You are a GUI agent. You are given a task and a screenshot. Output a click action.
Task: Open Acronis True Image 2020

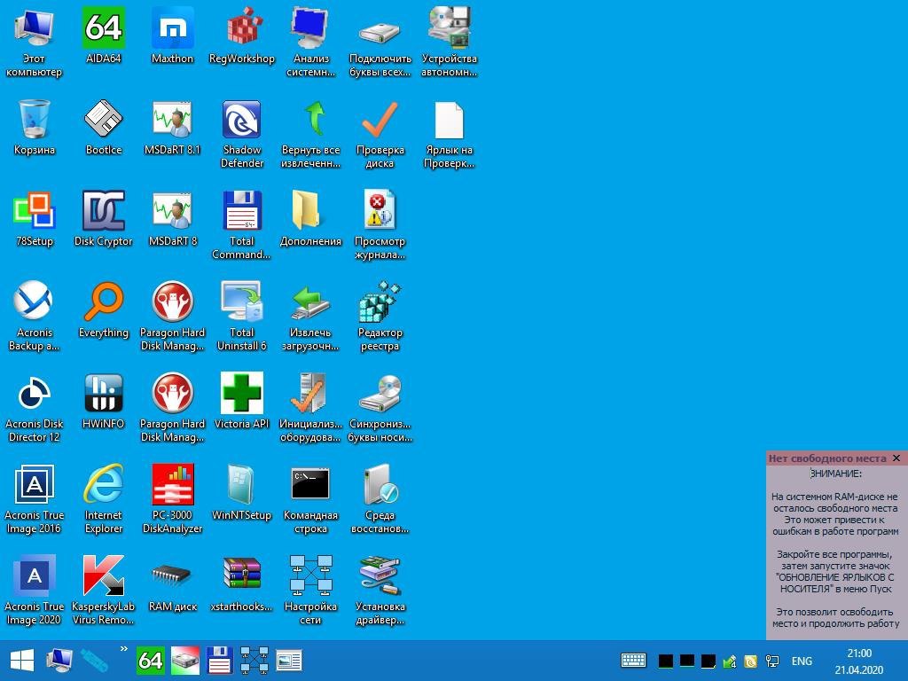(35, 591)
